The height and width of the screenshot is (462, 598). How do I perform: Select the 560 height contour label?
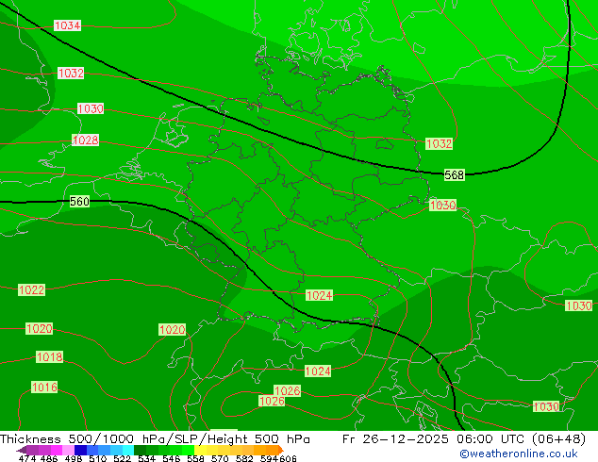80,201
